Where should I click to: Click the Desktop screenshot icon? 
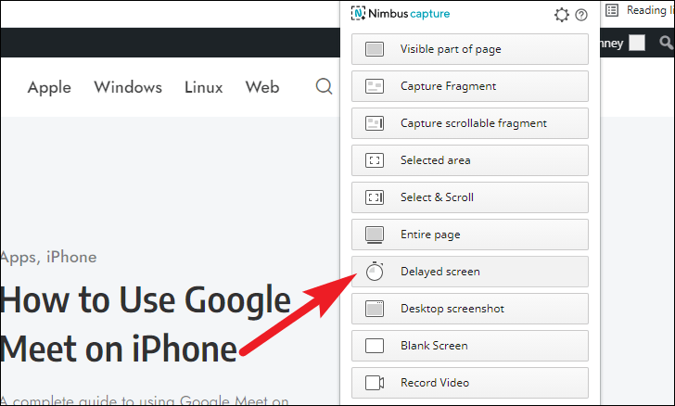[x=375, y=309]
